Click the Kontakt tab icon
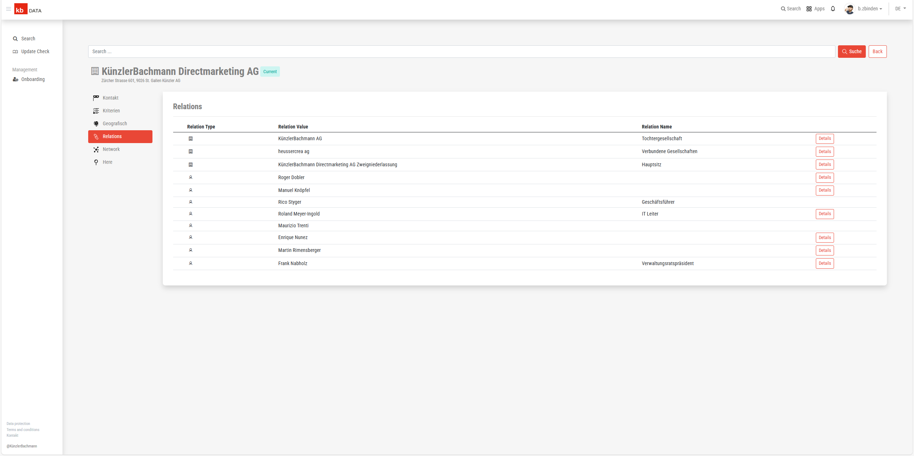Viewport: 914px width, 456px height. pyautogui.click(x=96, y=98)
